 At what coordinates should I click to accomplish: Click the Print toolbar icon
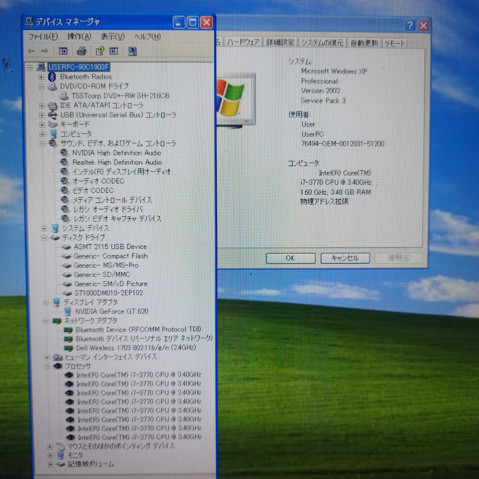pyautogui.click(x=81, y=51)
